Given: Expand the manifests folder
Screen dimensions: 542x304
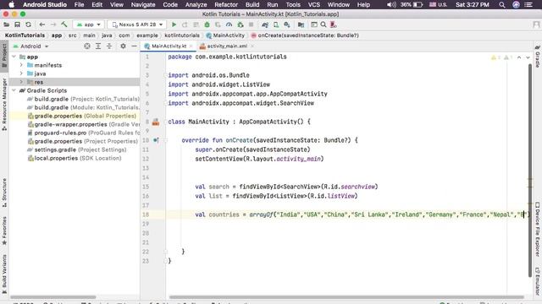Looking at the screenshot, I should pos(21,65).
